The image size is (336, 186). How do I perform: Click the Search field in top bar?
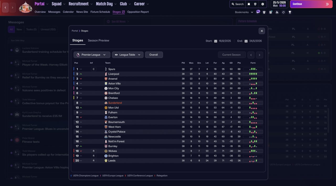(237, 4)
